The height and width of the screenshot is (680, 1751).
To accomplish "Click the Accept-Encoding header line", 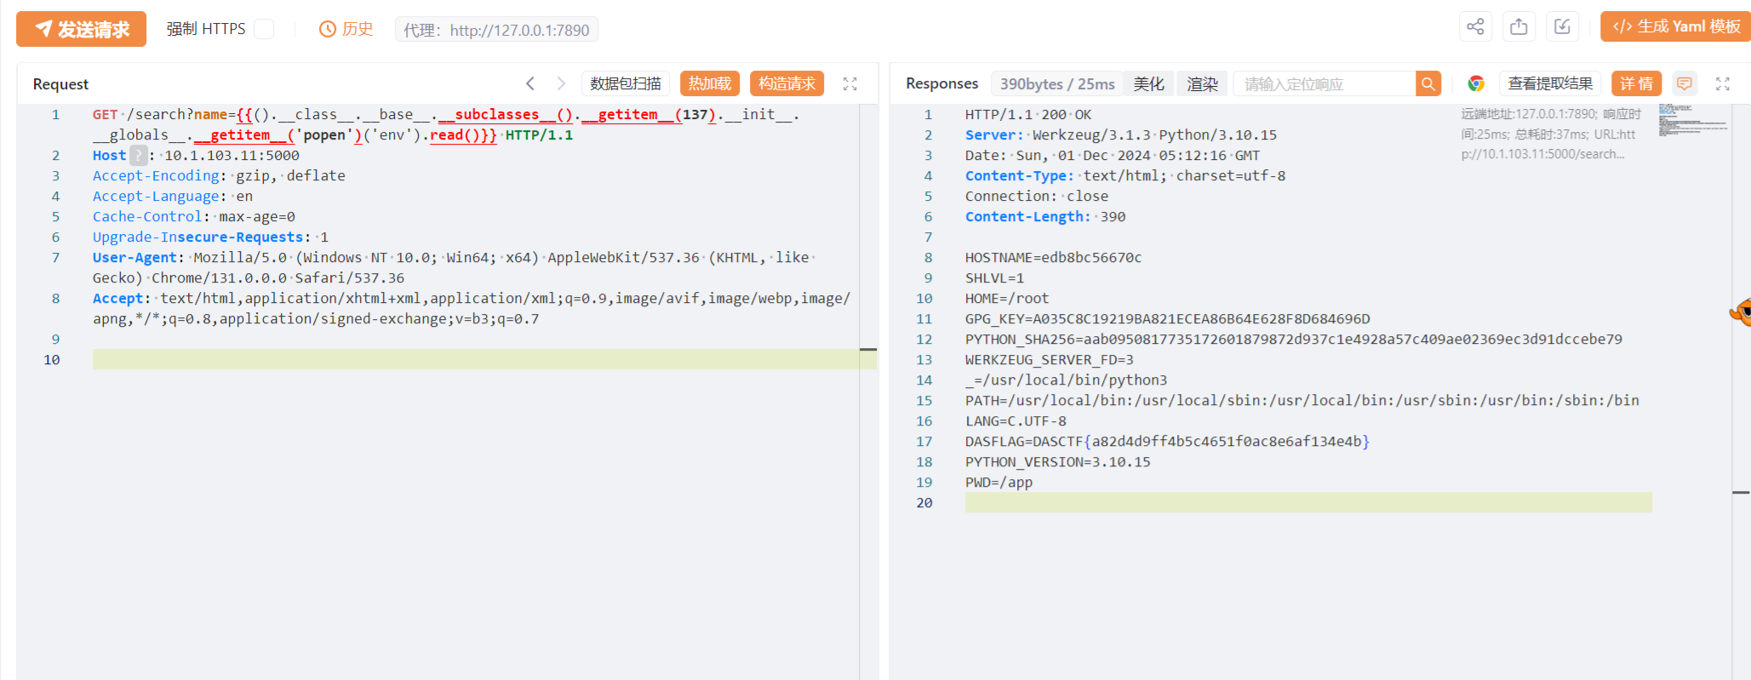I will [219, 176].
